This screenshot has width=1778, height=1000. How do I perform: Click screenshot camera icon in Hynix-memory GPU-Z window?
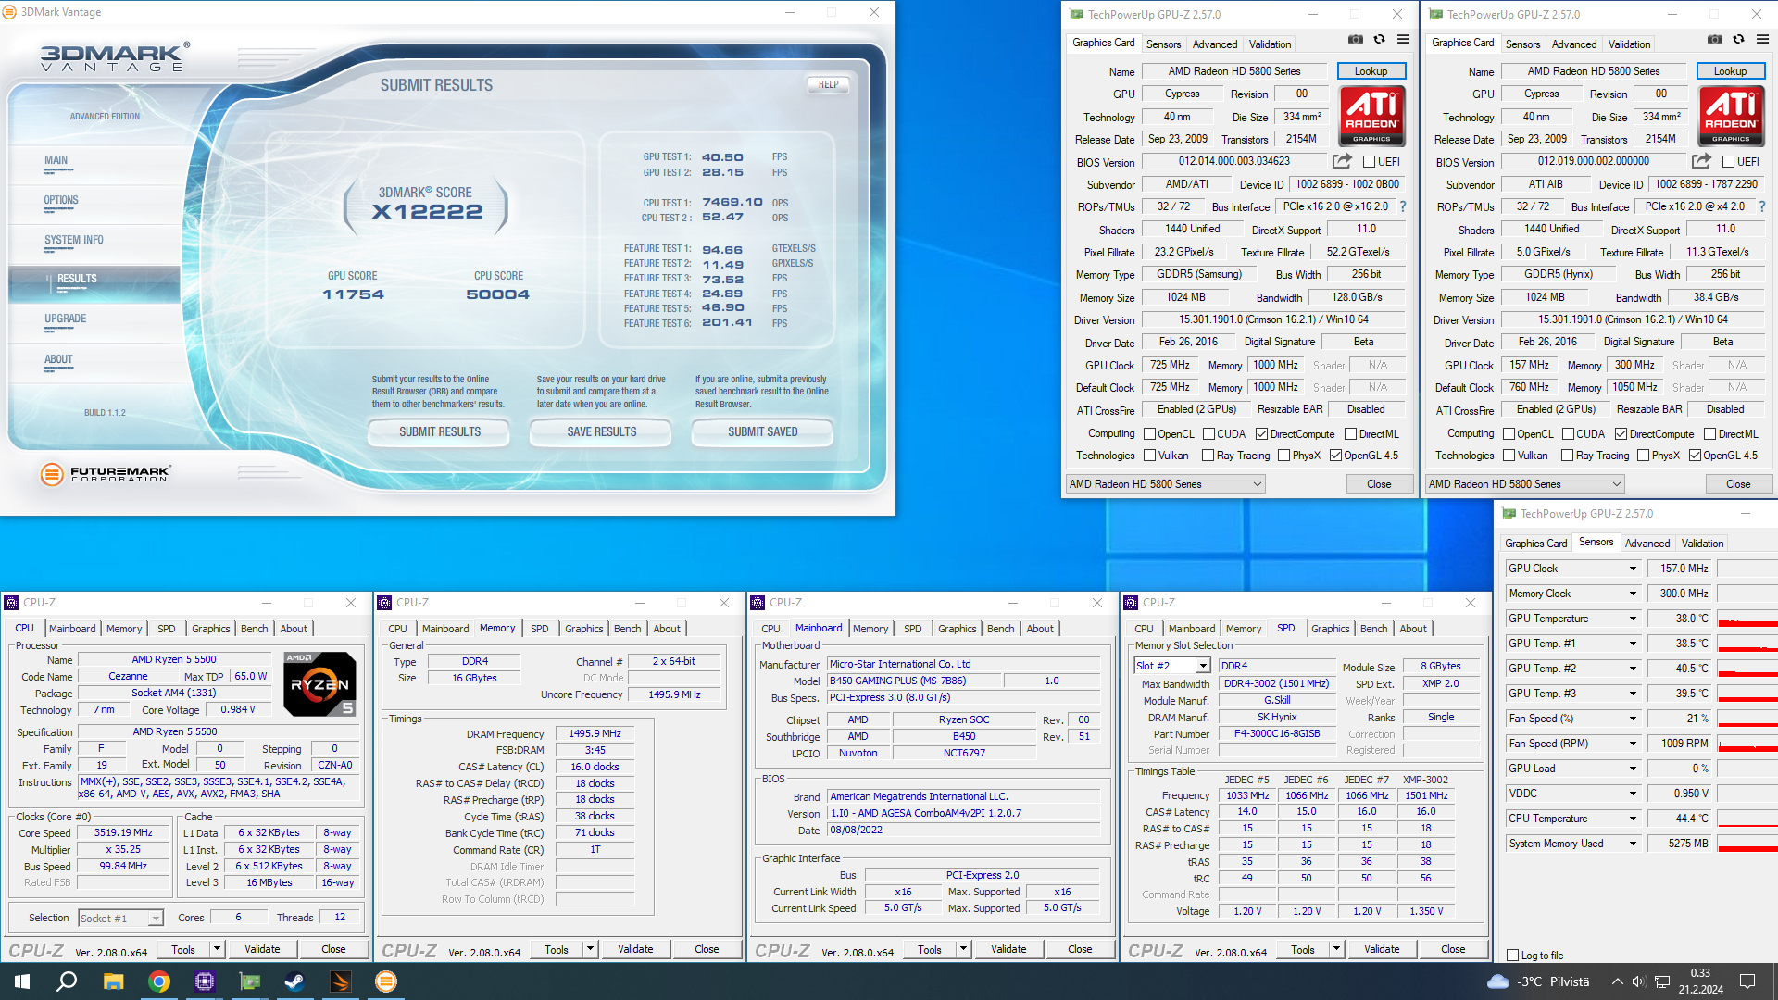pos(1715,39)
